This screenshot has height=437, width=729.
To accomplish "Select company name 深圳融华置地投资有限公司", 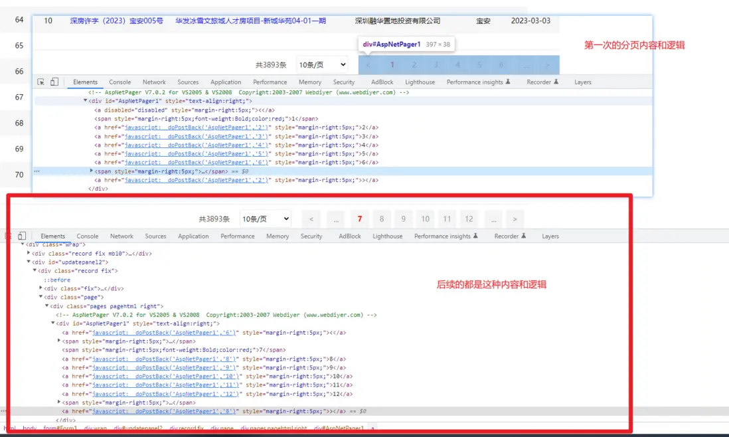I will (x=398, y=21).
